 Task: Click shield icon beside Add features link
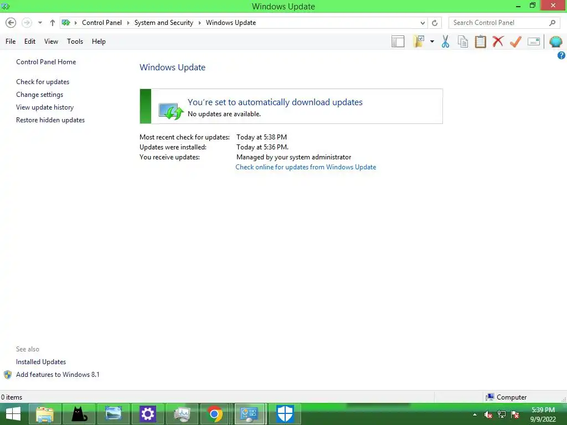pos(8,375)
